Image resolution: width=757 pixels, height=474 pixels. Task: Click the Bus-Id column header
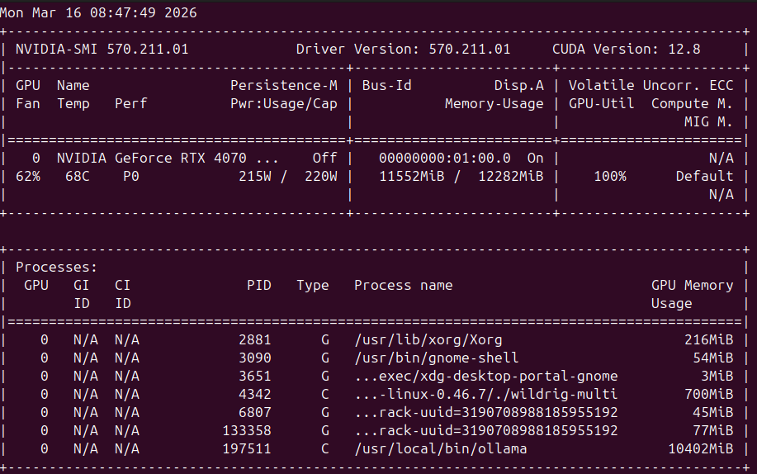pos(386,86)
